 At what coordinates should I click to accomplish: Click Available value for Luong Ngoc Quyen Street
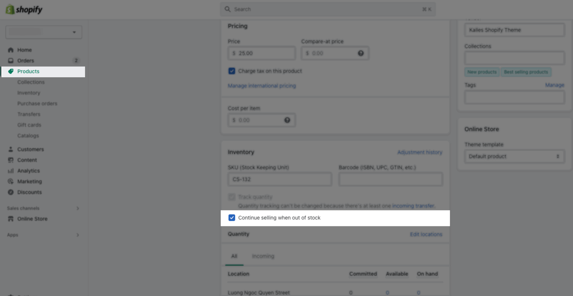pyautogui.click(x=387, y=293)
